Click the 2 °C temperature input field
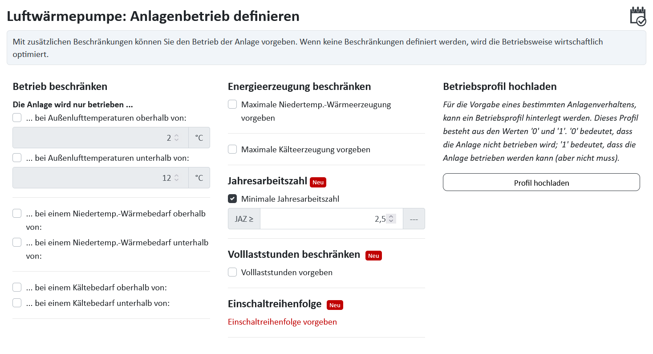Image resolution: width=653 pixels, height=354 pixels. click(101, 138)
